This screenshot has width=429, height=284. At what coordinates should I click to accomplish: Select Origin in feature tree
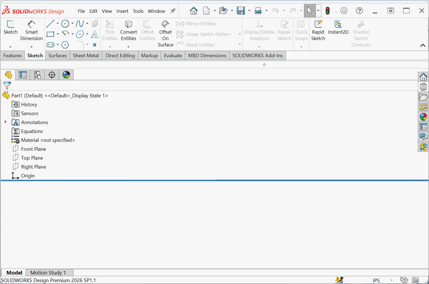pos(23,176)
